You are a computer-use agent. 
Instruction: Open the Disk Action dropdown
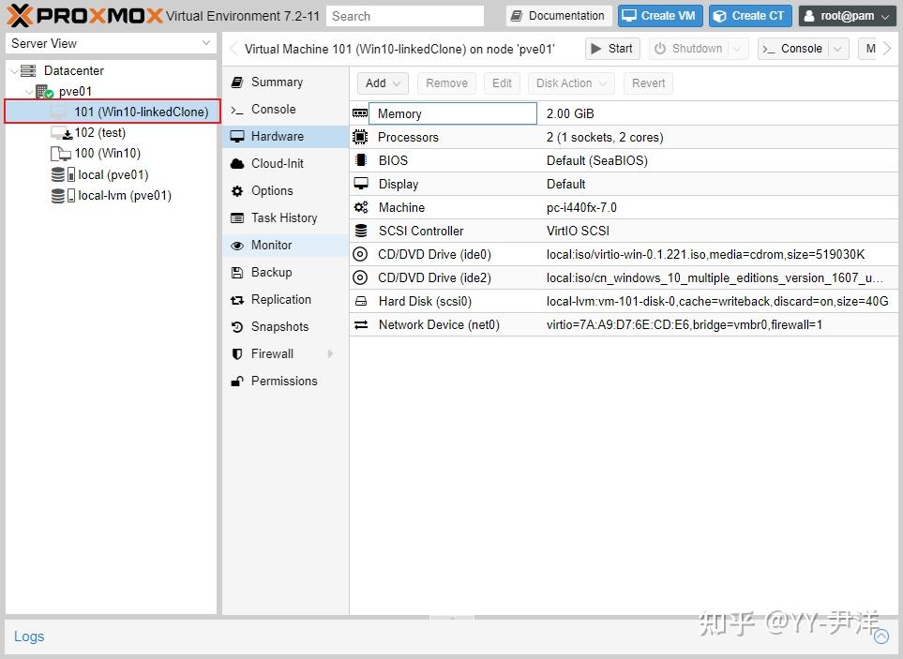[x=571, y=83]
